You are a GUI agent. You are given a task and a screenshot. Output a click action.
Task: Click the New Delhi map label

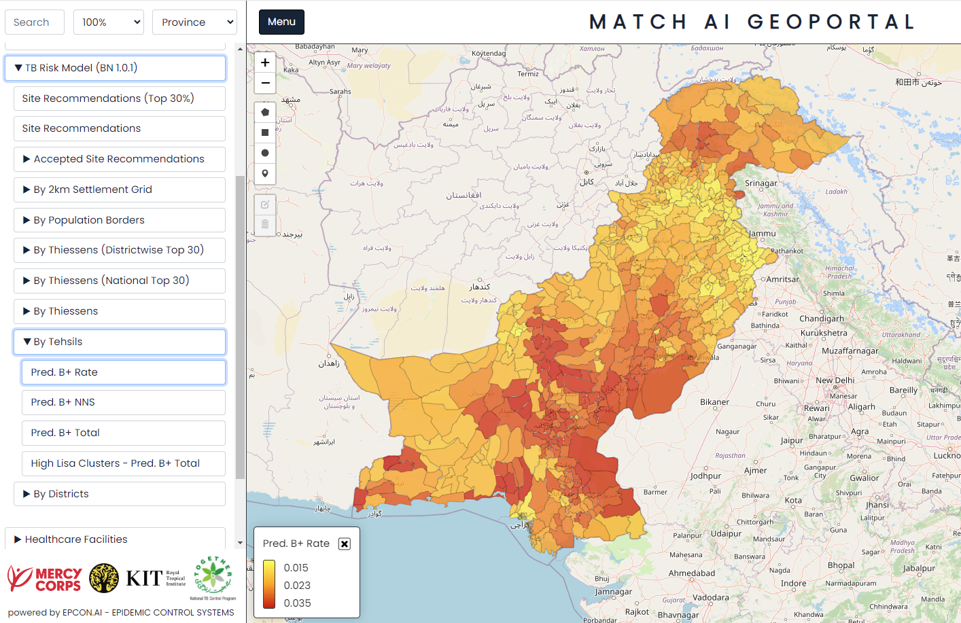point(835,380)
